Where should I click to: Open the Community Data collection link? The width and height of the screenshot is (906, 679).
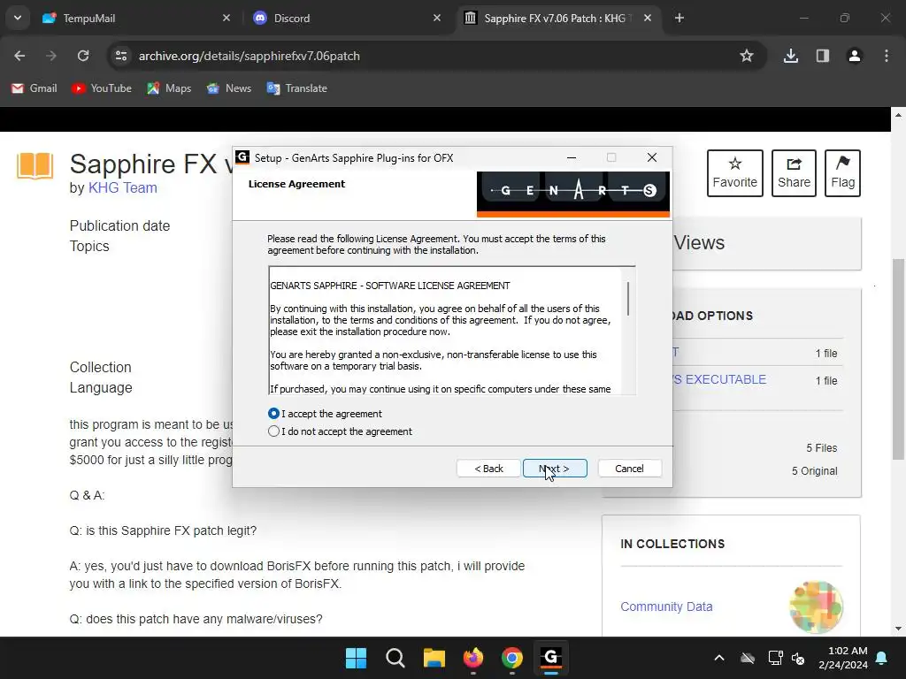click(666, 607)
